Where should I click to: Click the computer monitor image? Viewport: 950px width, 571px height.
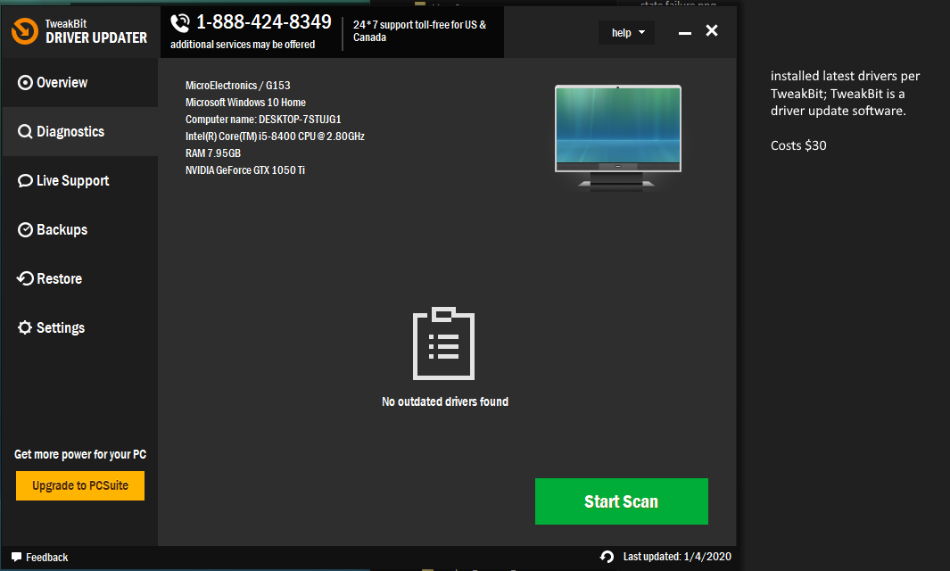[x=618, y=138]
